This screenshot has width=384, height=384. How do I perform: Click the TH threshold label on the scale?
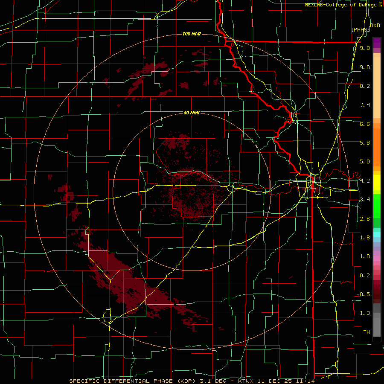click(367, 332)
